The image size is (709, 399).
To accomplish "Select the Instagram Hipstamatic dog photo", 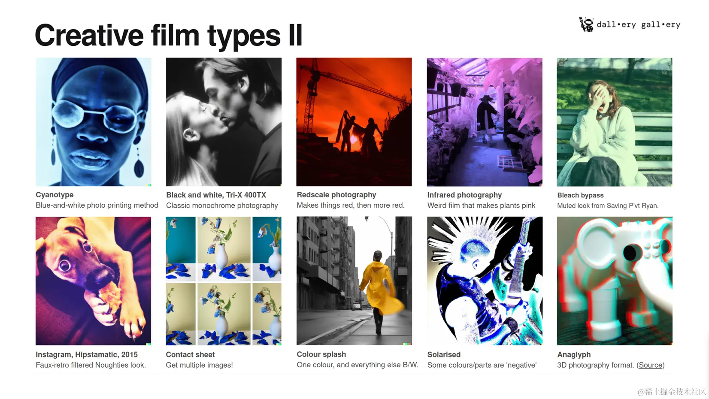I will pyautogui.click(x=94, y=281).
